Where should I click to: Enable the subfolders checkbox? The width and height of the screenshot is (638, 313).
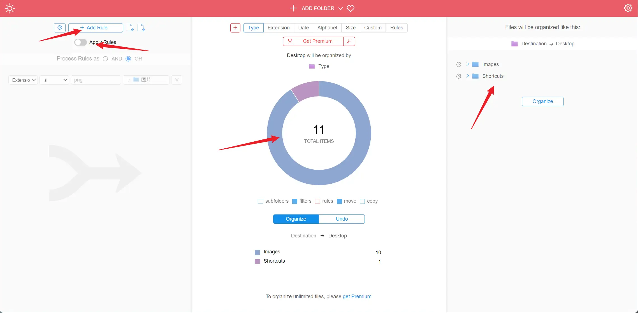261,201
